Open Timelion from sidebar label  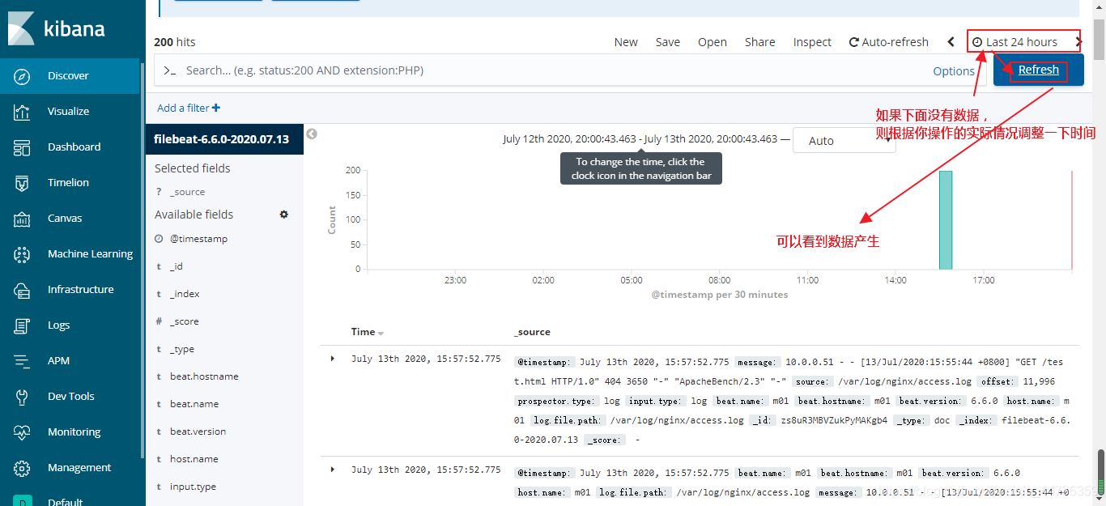point(68,182)
